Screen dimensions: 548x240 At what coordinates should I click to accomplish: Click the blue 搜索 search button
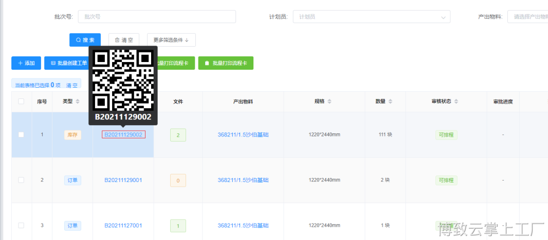(x=85, y=40)
